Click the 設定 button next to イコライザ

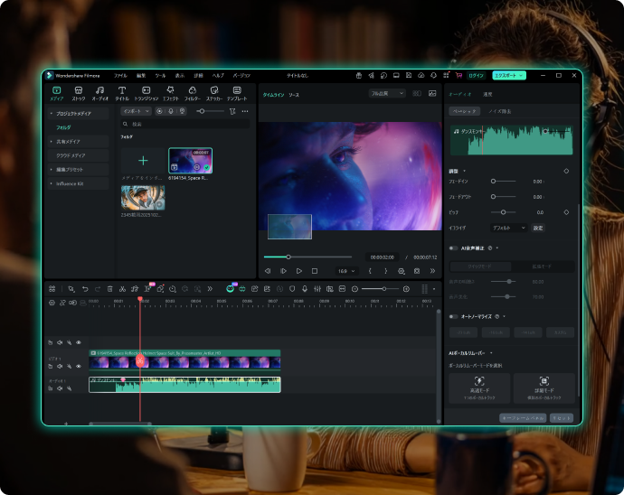point(538,228)
